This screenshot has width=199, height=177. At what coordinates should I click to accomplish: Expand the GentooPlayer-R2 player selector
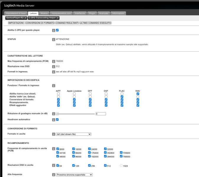[16, 18]
